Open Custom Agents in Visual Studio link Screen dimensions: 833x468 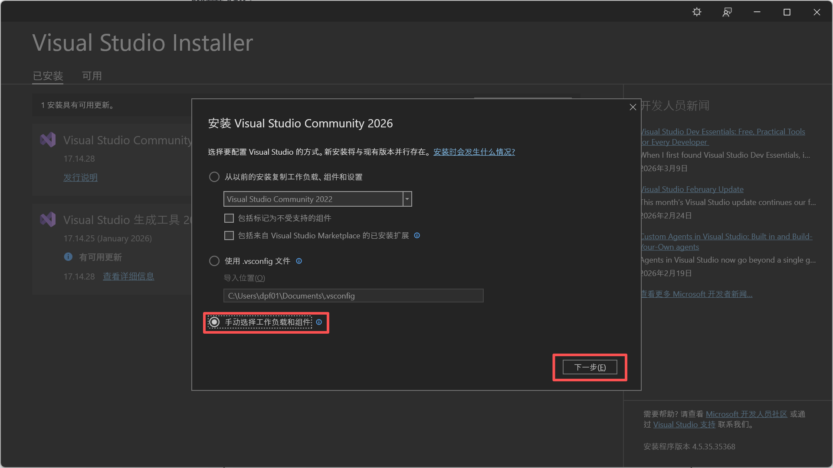pos(727,241)
